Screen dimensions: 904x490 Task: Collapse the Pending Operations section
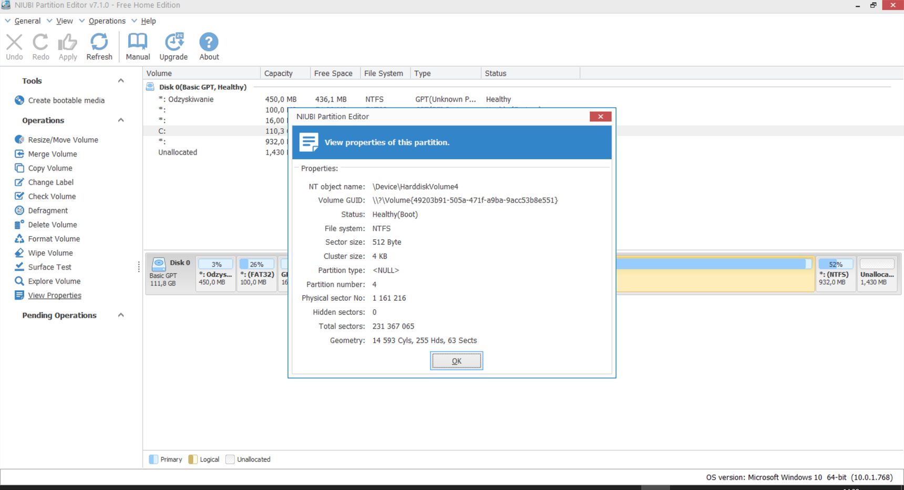pyautogui.click(x=121, y=315)
